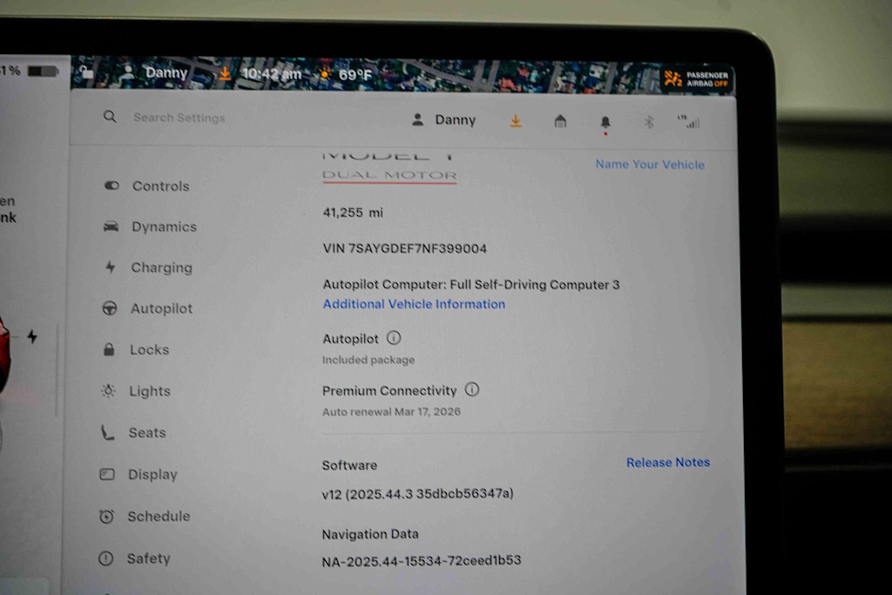Tap the LTE signal strength icon
Screen dimensions: 892x595
[691, 122]
